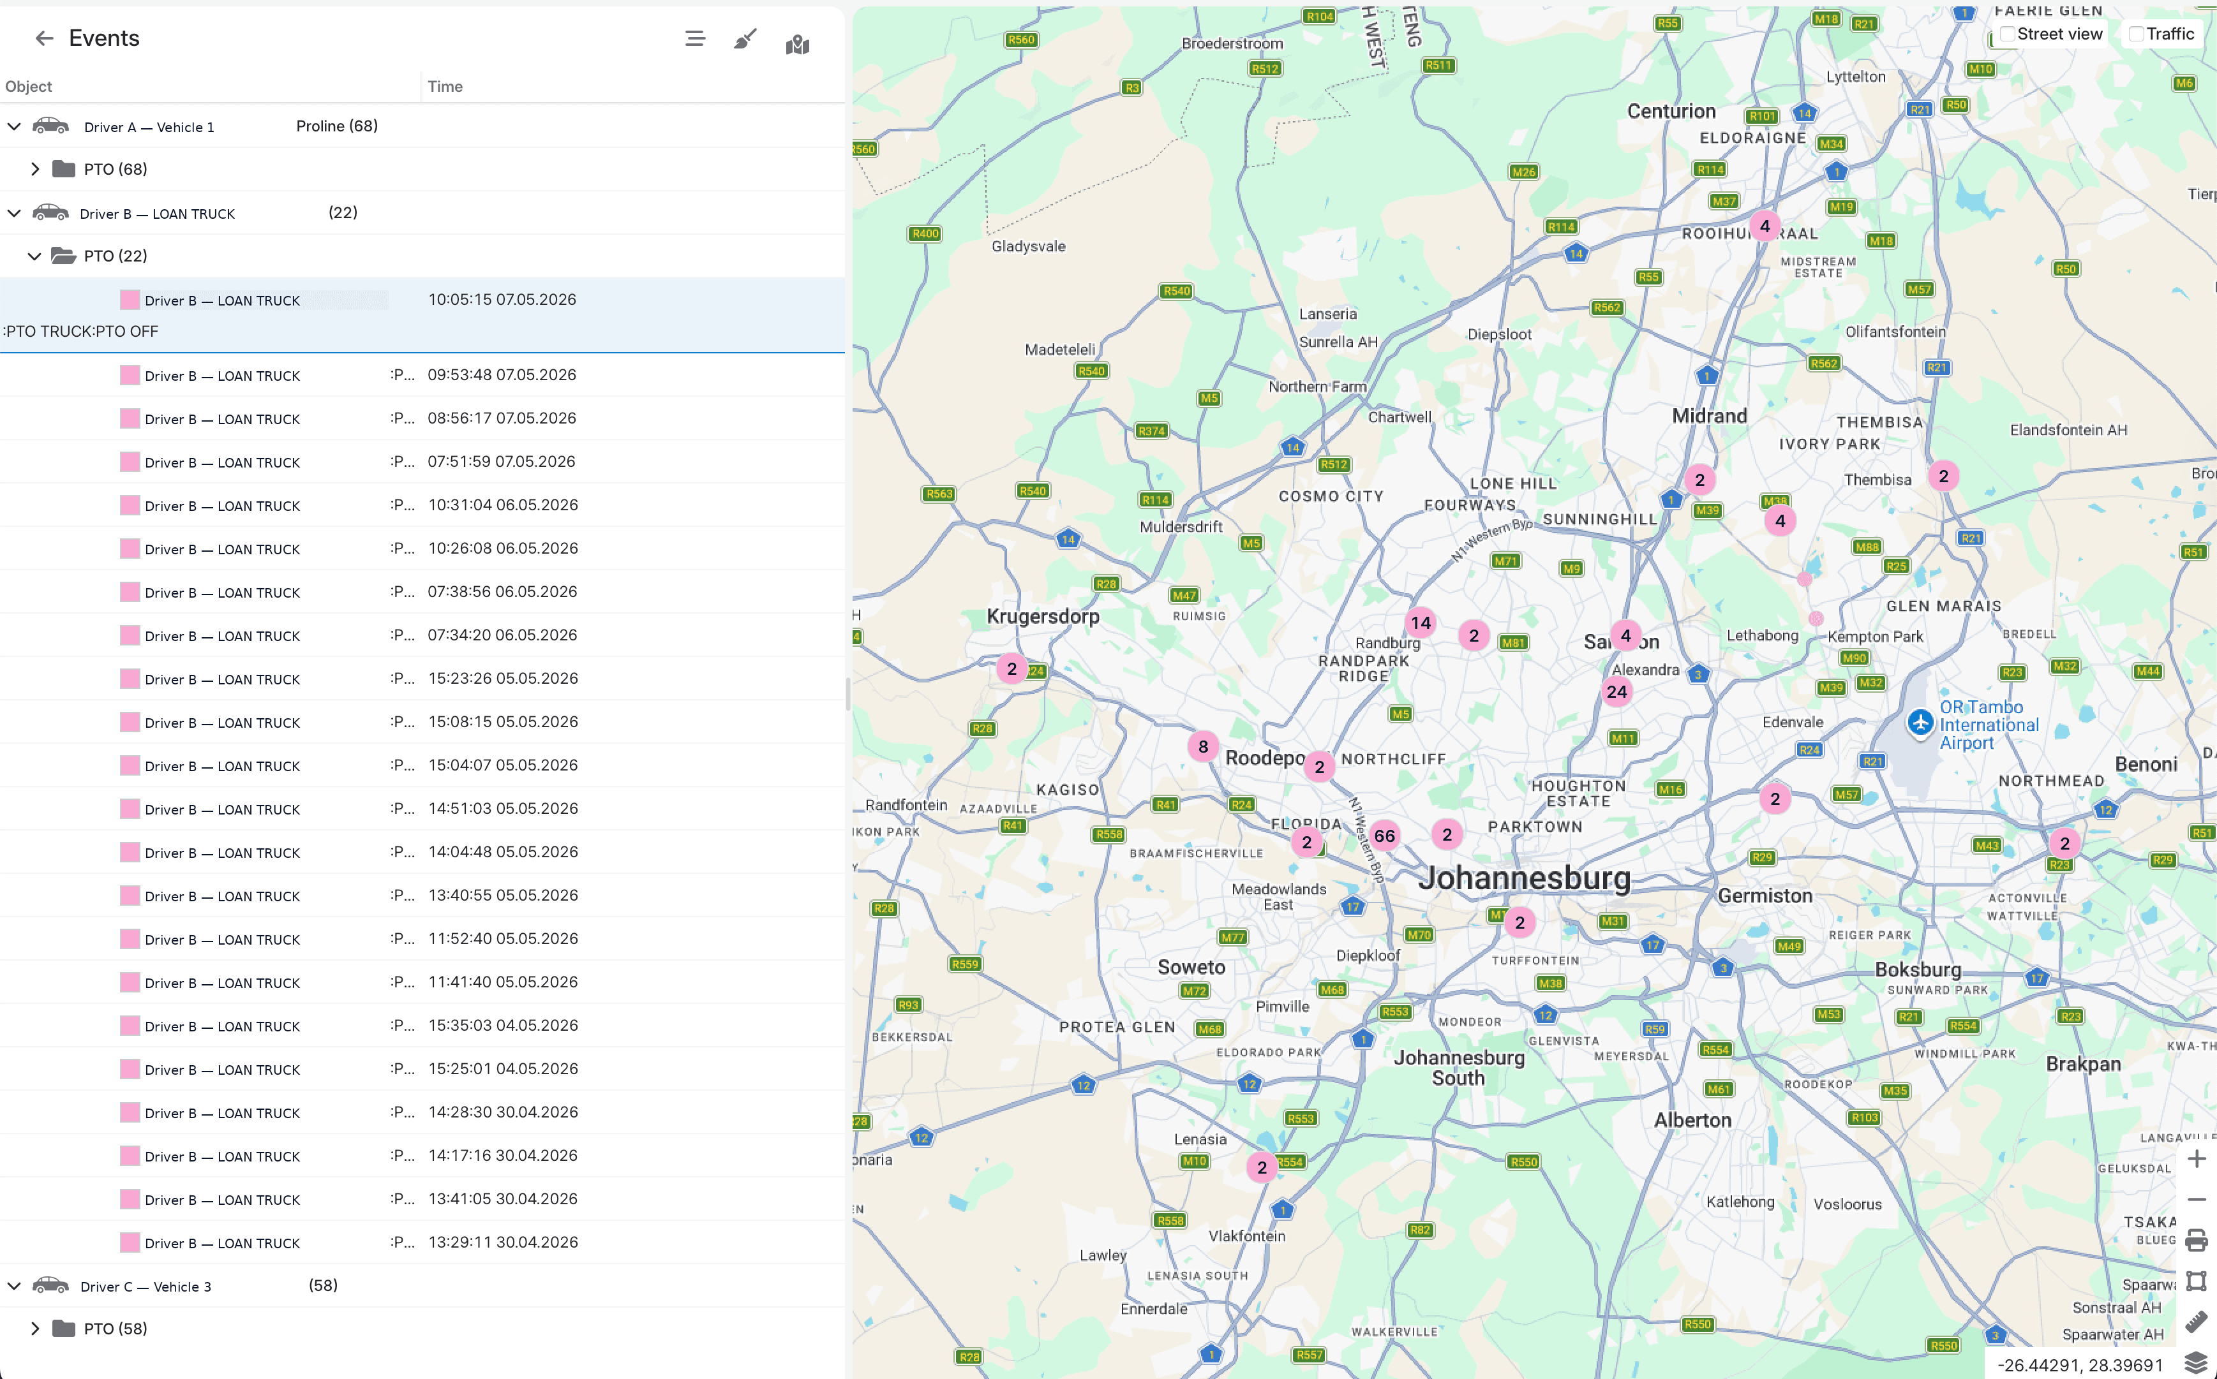Click the car icon for Driver A — Vehicle 1
2217x1379 pixels.
tap(51, 126)
